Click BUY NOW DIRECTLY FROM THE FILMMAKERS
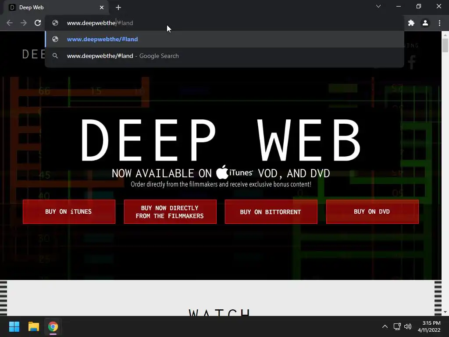The image size is (449, 337). [x=170, y=212]
